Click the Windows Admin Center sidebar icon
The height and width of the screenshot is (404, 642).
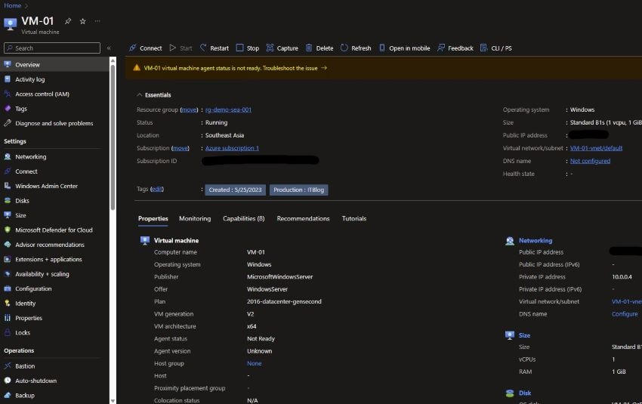coord(8,186)
